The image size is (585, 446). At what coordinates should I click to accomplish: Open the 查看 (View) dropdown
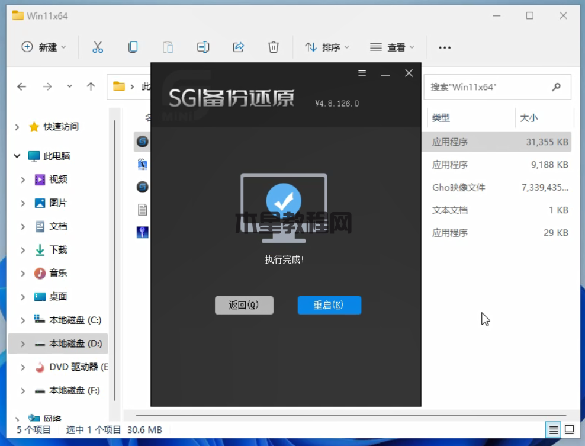(x=392, y=47)
